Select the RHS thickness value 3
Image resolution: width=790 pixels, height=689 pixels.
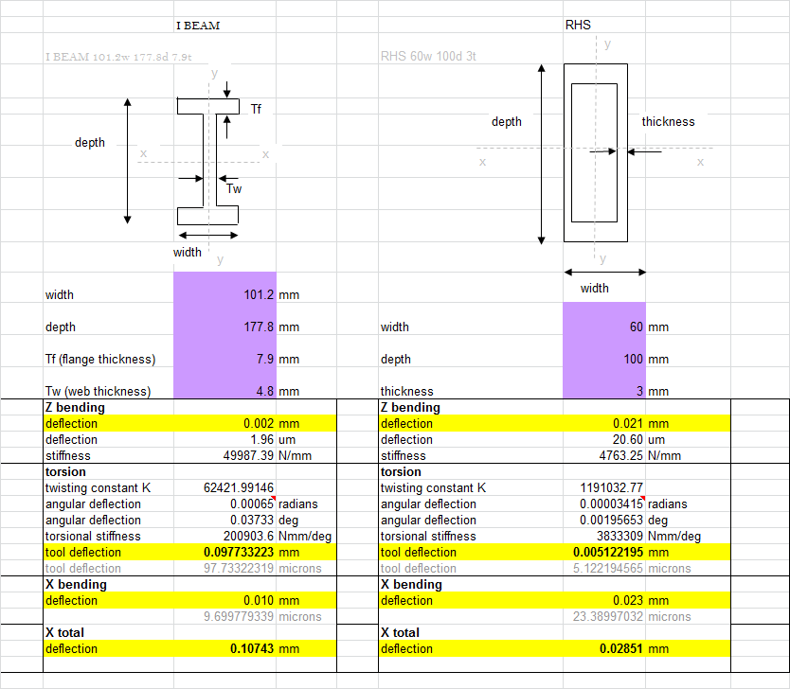[604, 392]
